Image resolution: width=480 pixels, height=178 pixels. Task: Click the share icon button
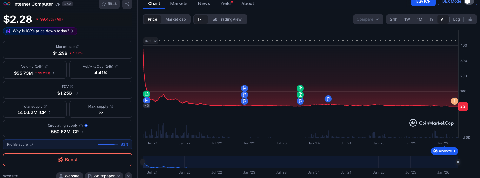pyautogui.click(x=127, y=4)
